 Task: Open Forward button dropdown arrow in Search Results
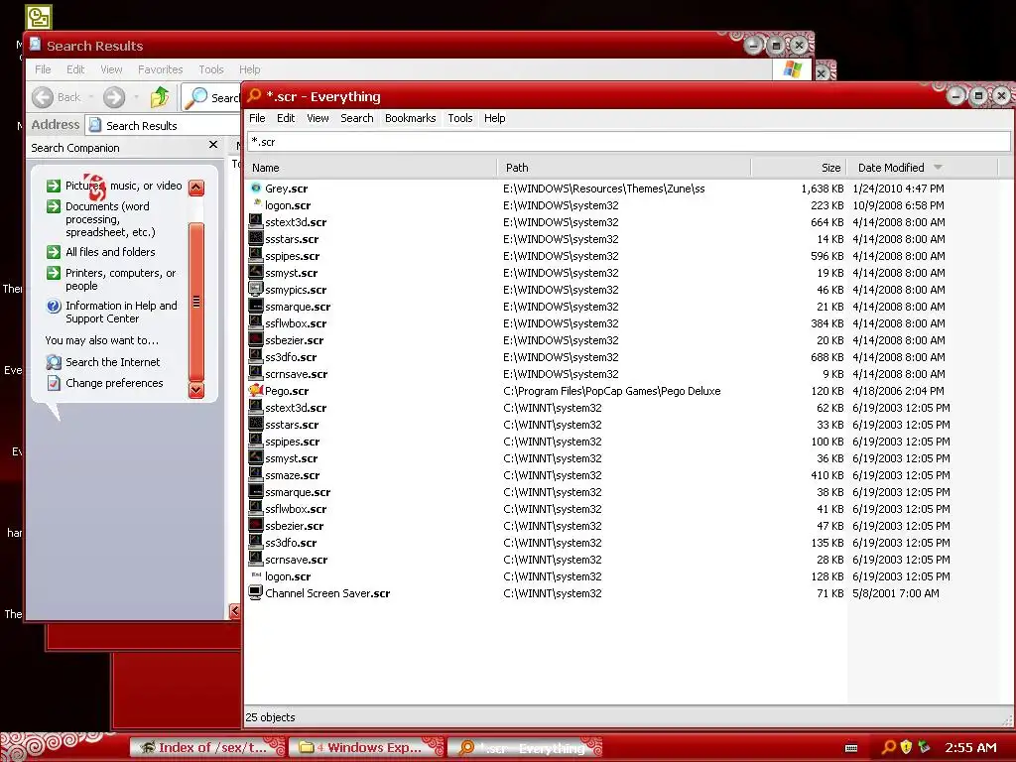coord(136,97)
